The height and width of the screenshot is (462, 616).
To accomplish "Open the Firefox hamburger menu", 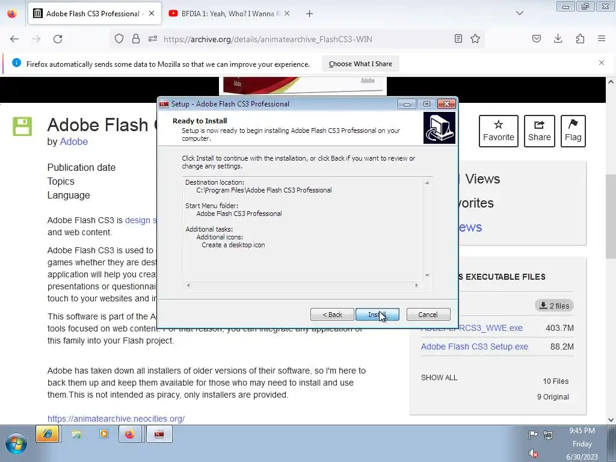I will pos(602,38).
